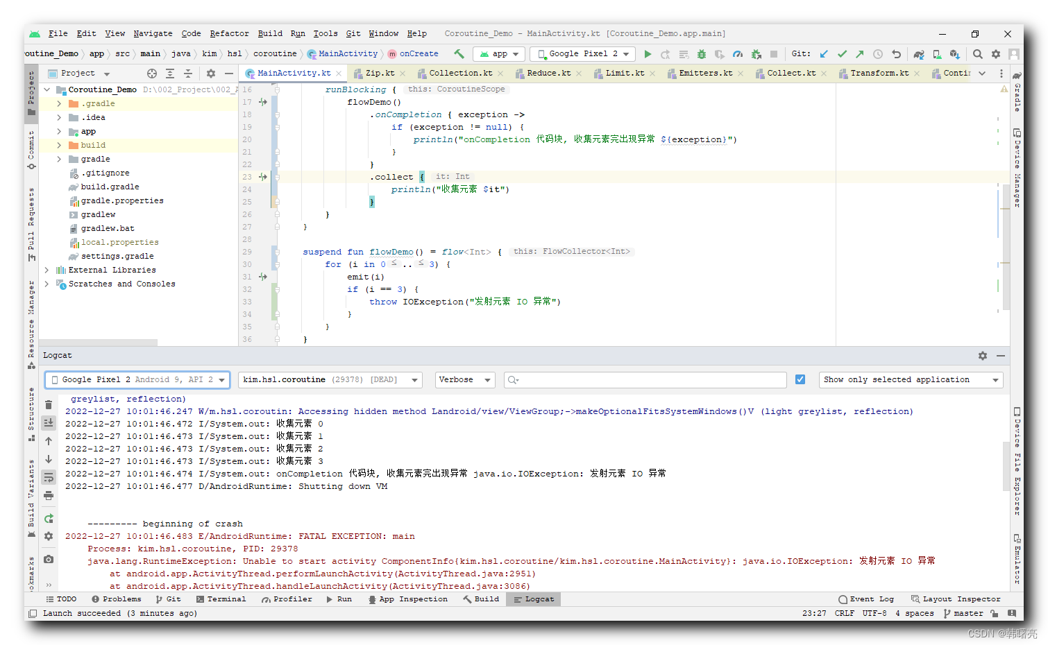Toggle Scroll to the End in logcat
Image resolution: width=1048 pixels, height=645 pixels.
(x=49, y=422)
